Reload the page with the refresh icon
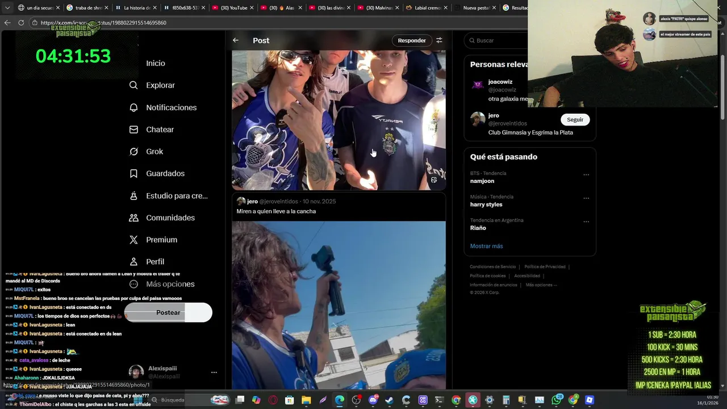Image resolution: width=727 pixels, height=409 pixels. [21, 23]
